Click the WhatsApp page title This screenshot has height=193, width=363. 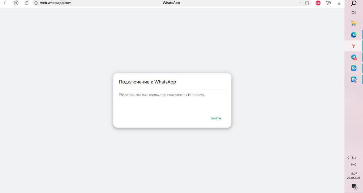tap(171, 3)
